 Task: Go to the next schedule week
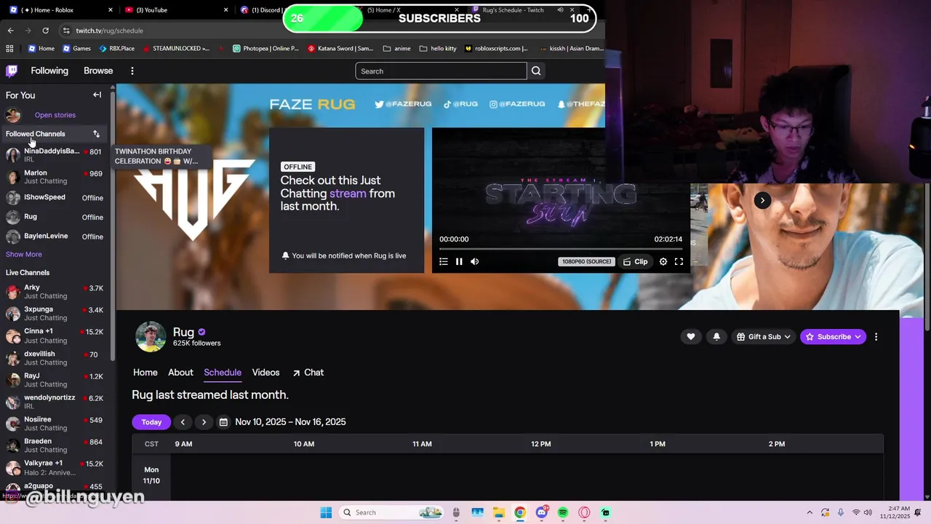click(x=204, y=422)
